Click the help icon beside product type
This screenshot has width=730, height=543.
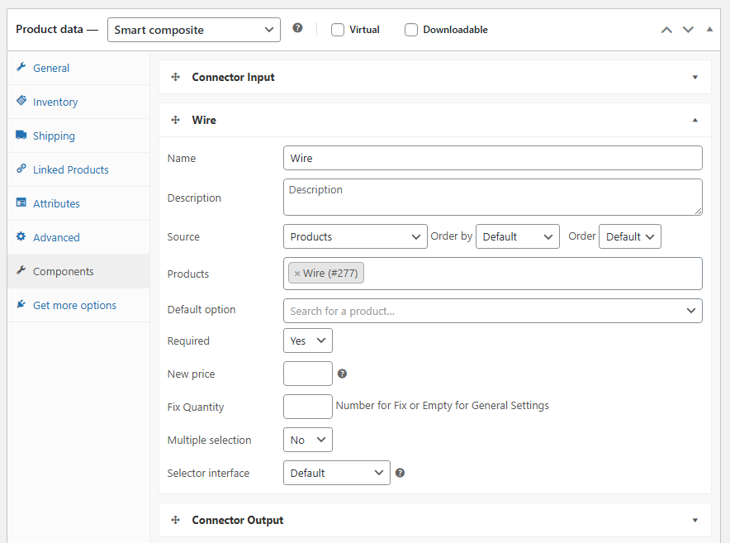pos(297,28)
